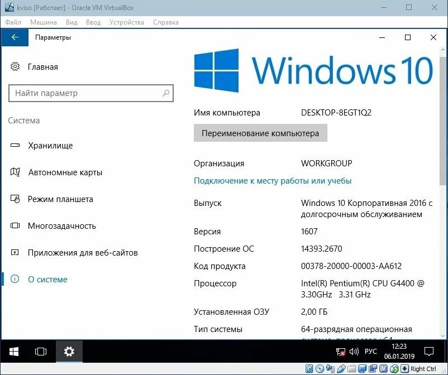The height and width of the screenshot is (375, 448).
Task: Open the Вид menu
Action: (x=72, y=22)
